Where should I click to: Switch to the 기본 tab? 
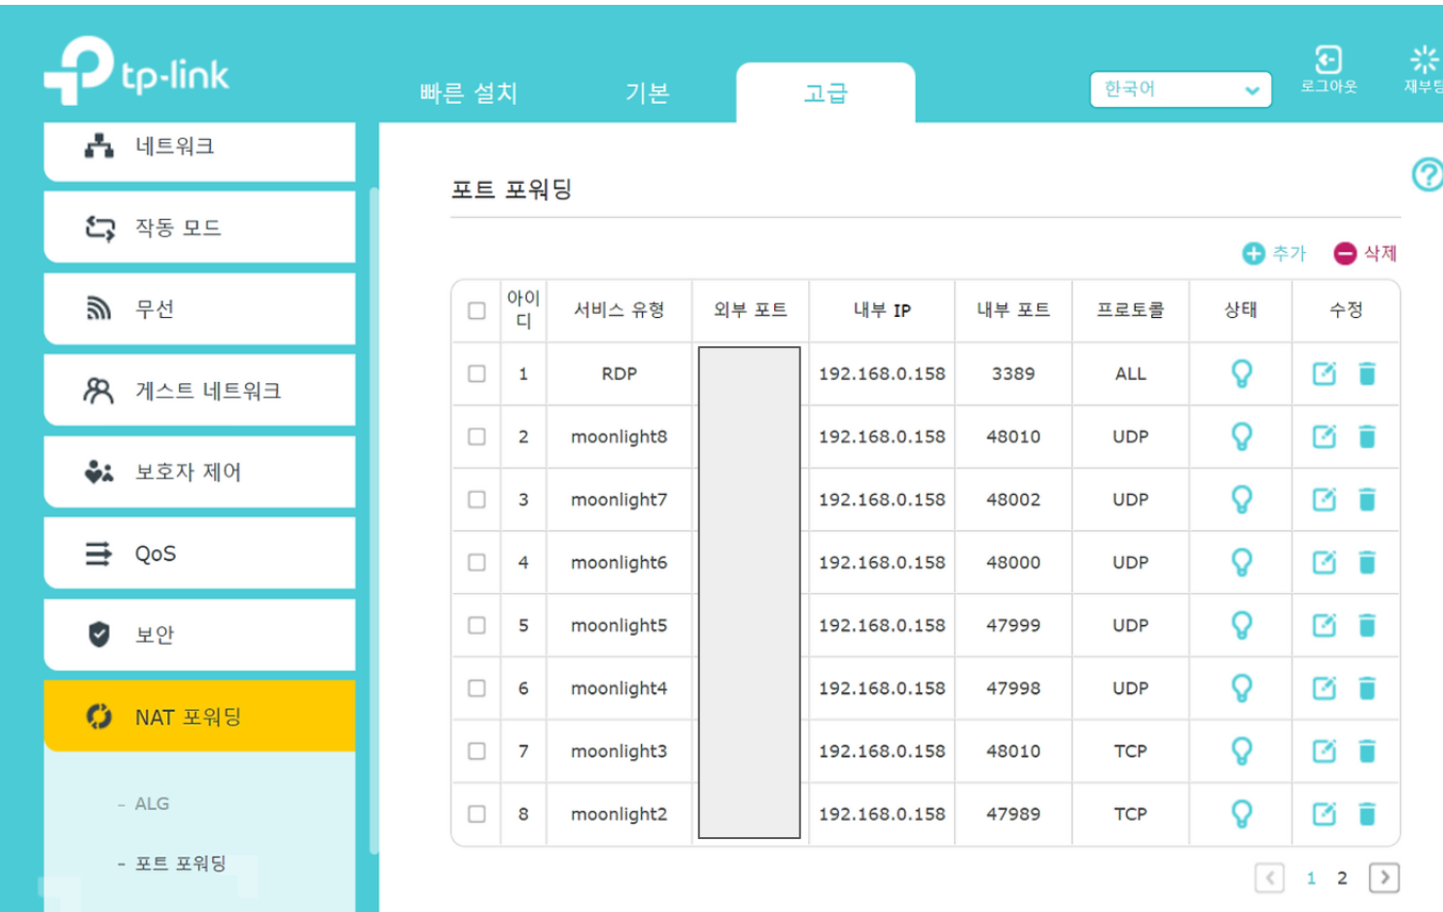click(x=648, y=93)
